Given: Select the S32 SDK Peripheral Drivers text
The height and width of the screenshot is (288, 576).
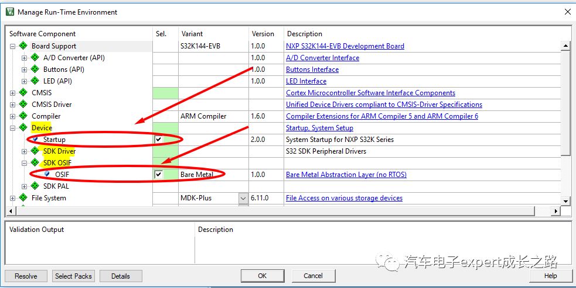Looking at the screenshot, I should (326, 151).
